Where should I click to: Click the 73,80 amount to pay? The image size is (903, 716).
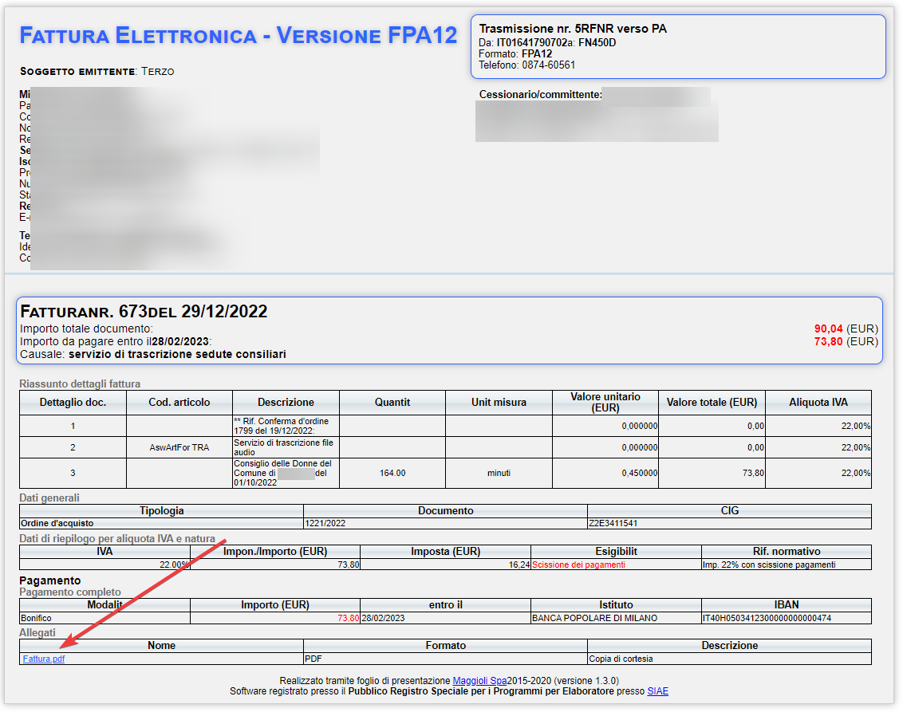[x=828, y=341]
